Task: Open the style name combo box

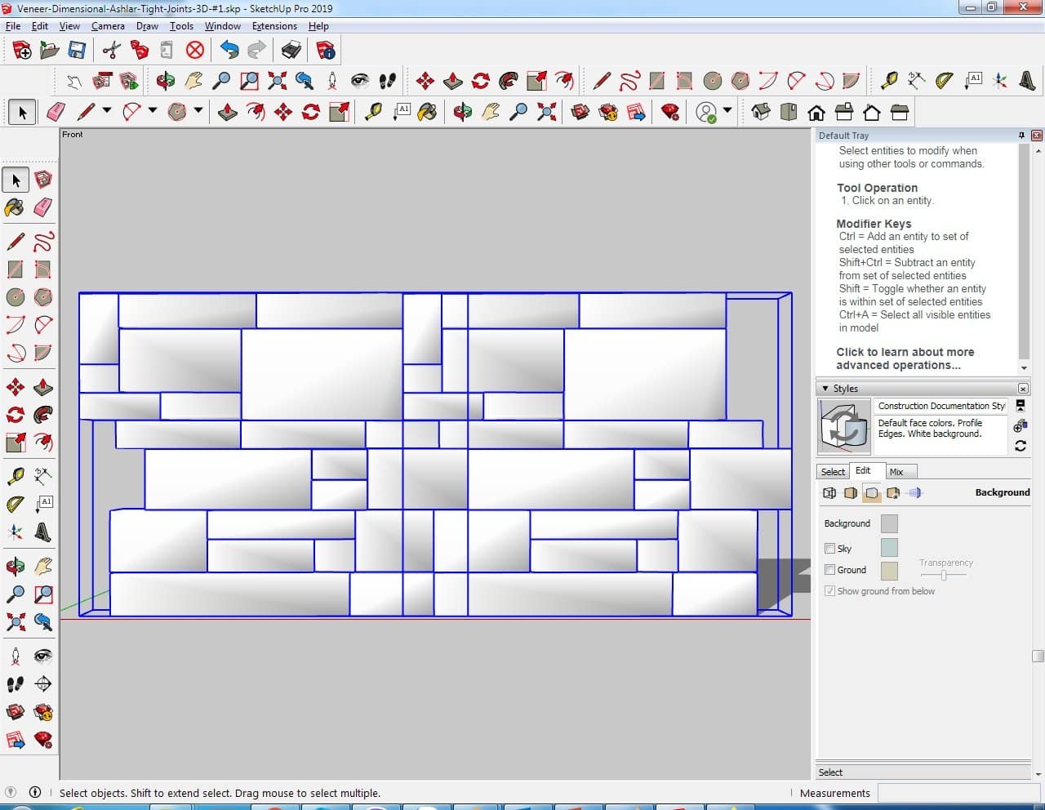Action: point(940,406)
